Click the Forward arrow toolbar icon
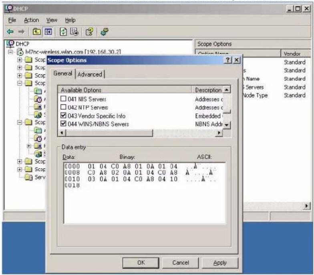 tap(22, 32)
